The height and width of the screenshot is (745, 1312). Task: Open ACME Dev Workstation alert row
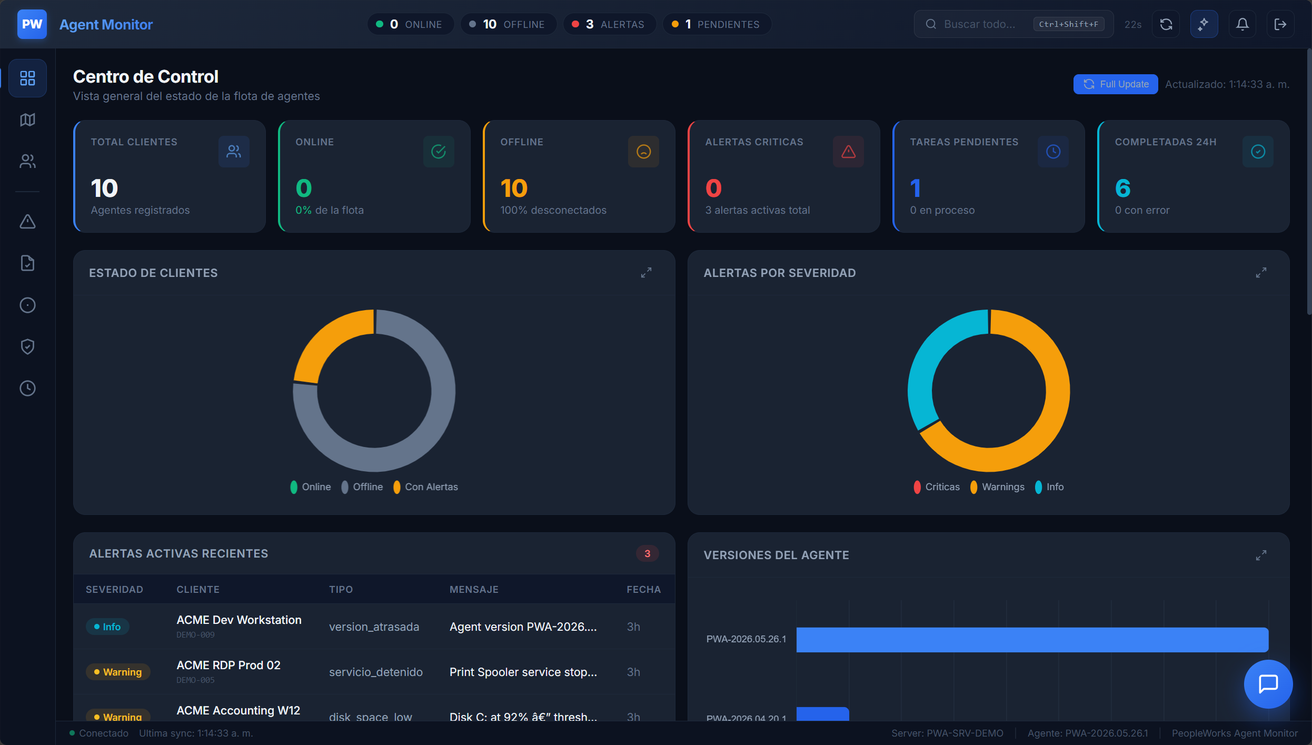(x=374, y=627)
